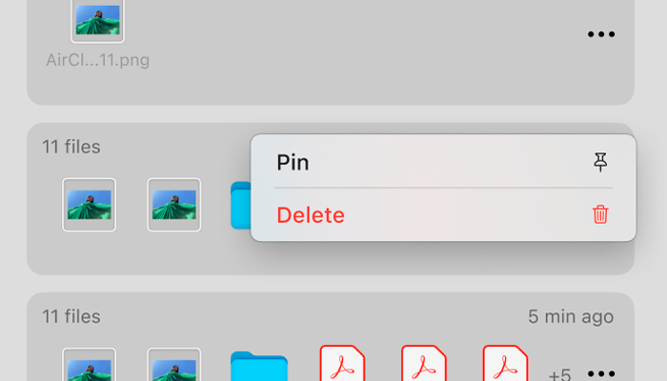667x381 pixels.
Task: Expand the +5 additional files indicator
Action: [560, 374]
